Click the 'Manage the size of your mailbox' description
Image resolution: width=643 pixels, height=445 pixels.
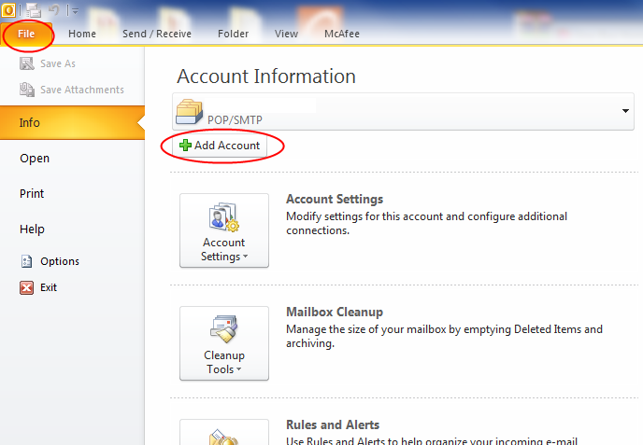pos(444,336)
